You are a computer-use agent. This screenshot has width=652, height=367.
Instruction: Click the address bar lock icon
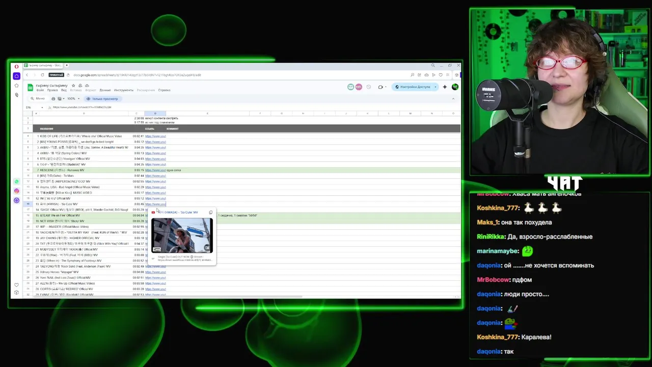(69, 75)
